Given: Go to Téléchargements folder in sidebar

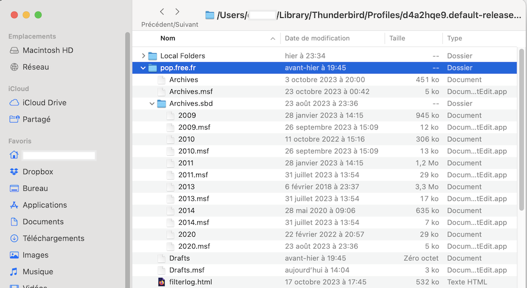Looking at the screenshot, I should coord(53,238).
